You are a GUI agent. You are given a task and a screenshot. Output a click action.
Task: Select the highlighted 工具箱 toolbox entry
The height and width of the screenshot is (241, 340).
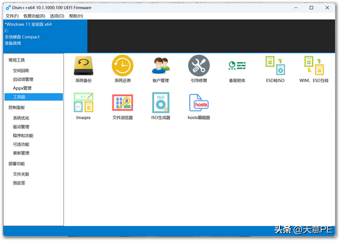(33, 97)
